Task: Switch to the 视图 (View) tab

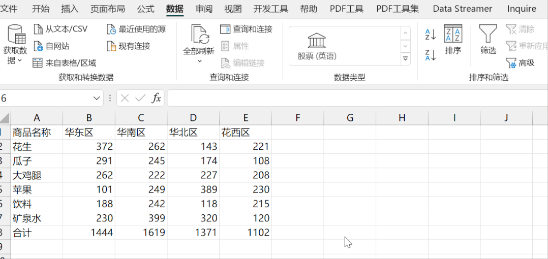Action: pos(233,9)
